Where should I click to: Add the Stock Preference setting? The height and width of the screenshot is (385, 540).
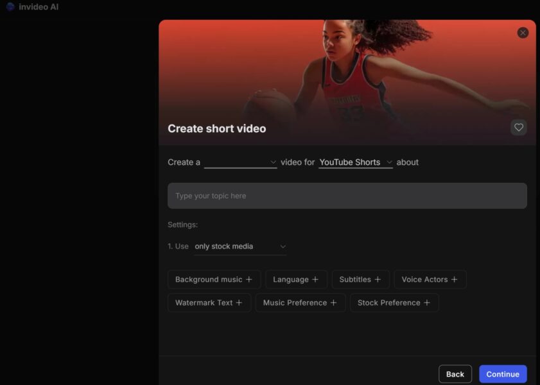[x=394, y=303]
